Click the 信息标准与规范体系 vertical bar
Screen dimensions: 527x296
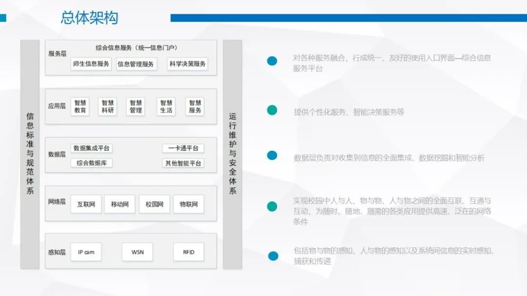pos(30,154)
